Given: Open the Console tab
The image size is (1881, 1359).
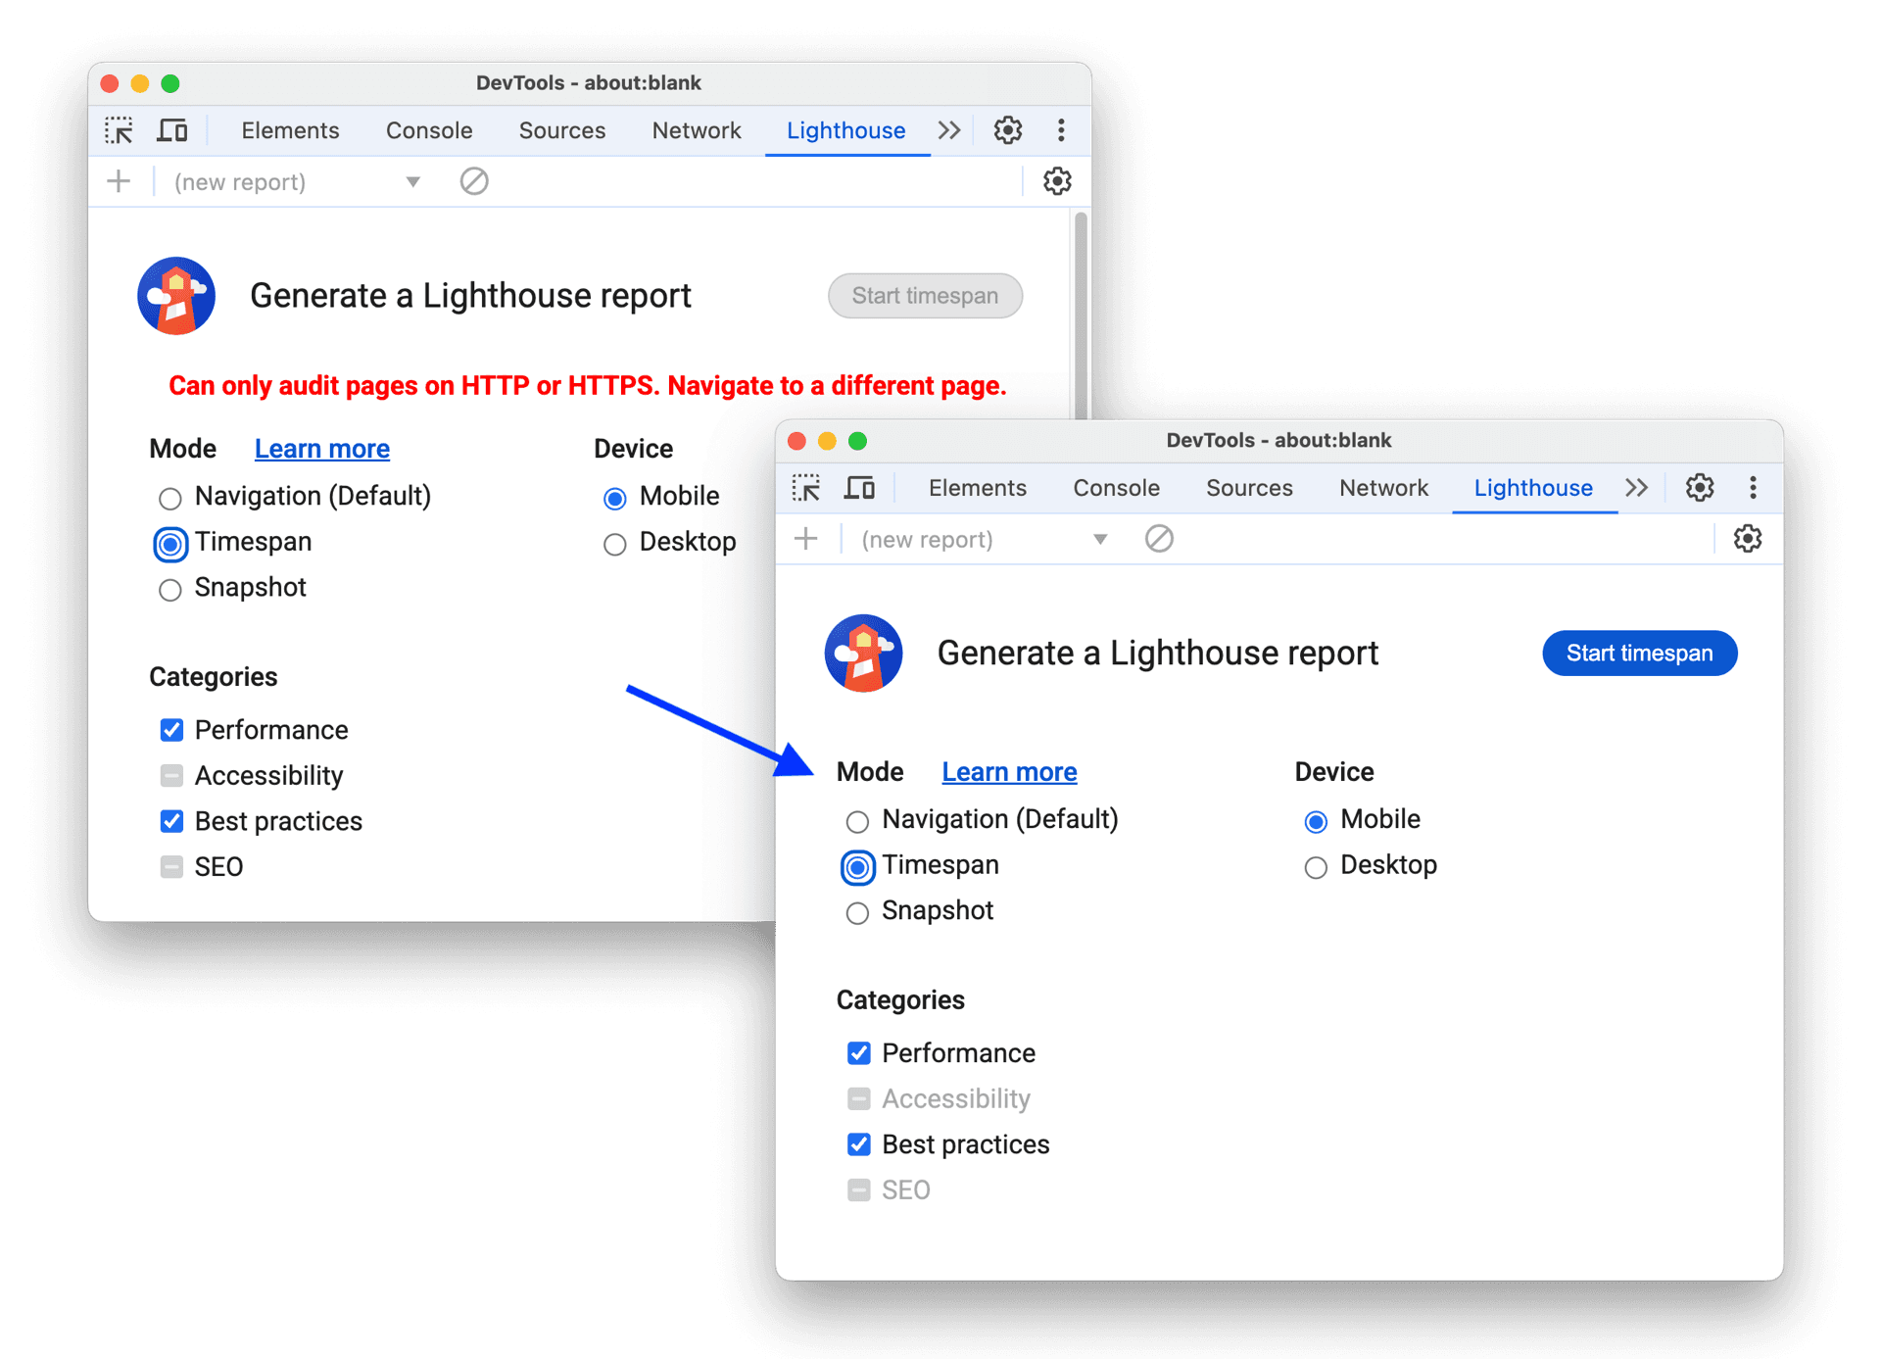Looking at the screenshot, I should point(1116,487).
